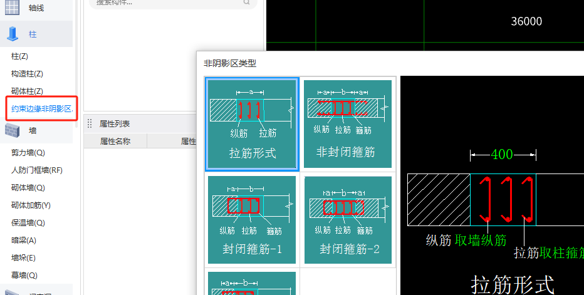Image resolution: width=584 pixels, height=295 pixels.
Task: Click the search magnifier icon
Action: [x=246, y=3]
